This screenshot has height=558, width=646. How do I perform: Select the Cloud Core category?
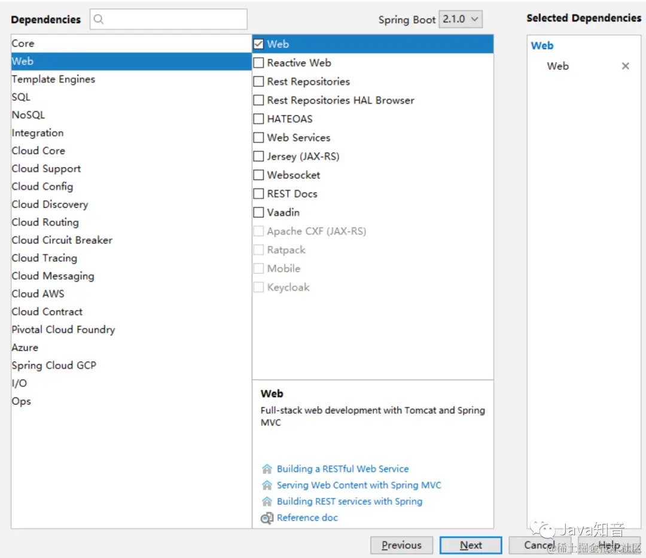132,151
